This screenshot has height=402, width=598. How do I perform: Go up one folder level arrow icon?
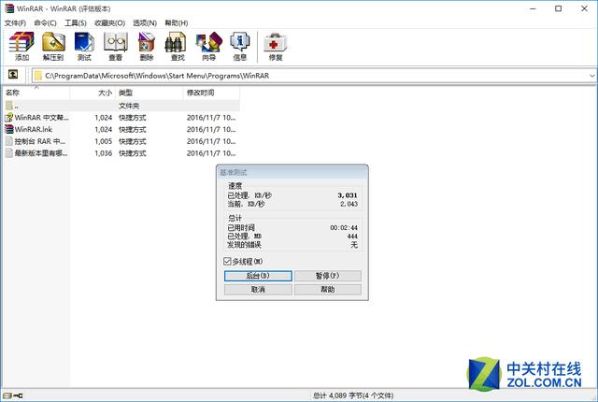point(13,75)
